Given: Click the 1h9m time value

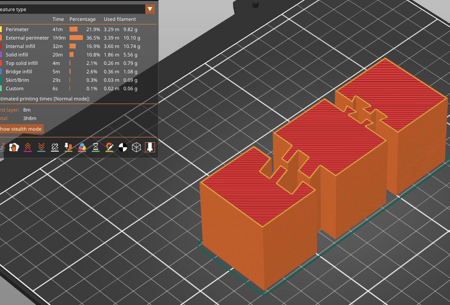Looking at the screenshot, I should 59,38.
